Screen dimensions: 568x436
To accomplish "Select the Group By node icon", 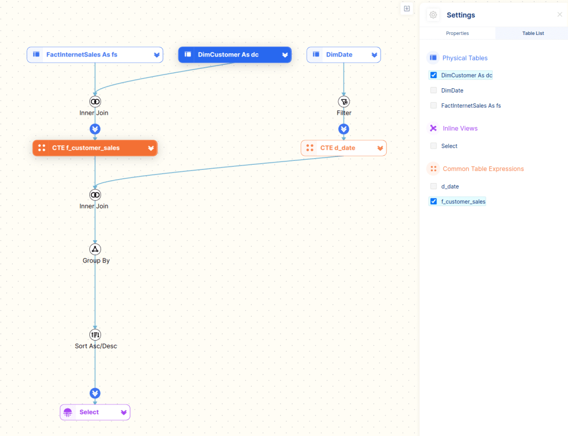I will (95, 249).
